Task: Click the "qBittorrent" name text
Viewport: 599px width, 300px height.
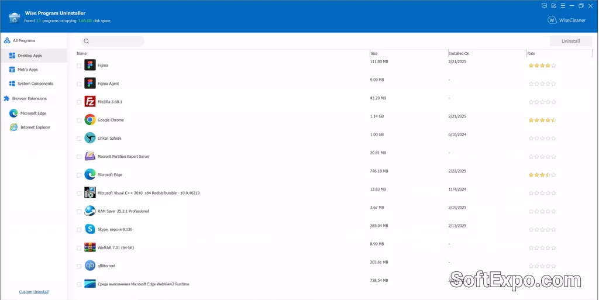Action: pos(106,265)
